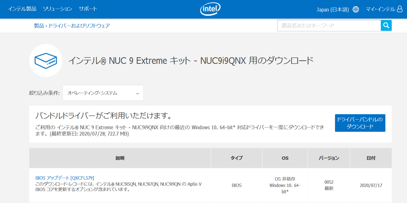The width and height of the screenshot is (407, 203).
Task: Open BIOS アップデート [QXCFL579] link
Action: coord(65,178)
